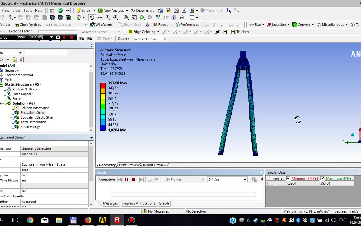Viewport: 361px width, 226px height.
Task: Stop the result animation
Action: coord(134,180)
